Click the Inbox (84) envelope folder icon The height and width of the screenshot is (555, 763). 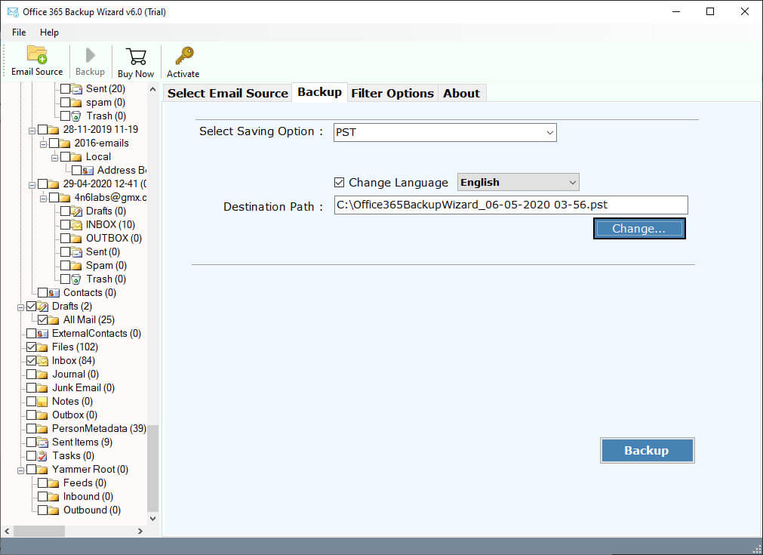pos(43,361)
